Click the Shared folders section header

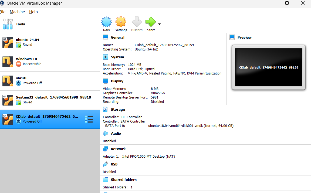tap(124, 180)
